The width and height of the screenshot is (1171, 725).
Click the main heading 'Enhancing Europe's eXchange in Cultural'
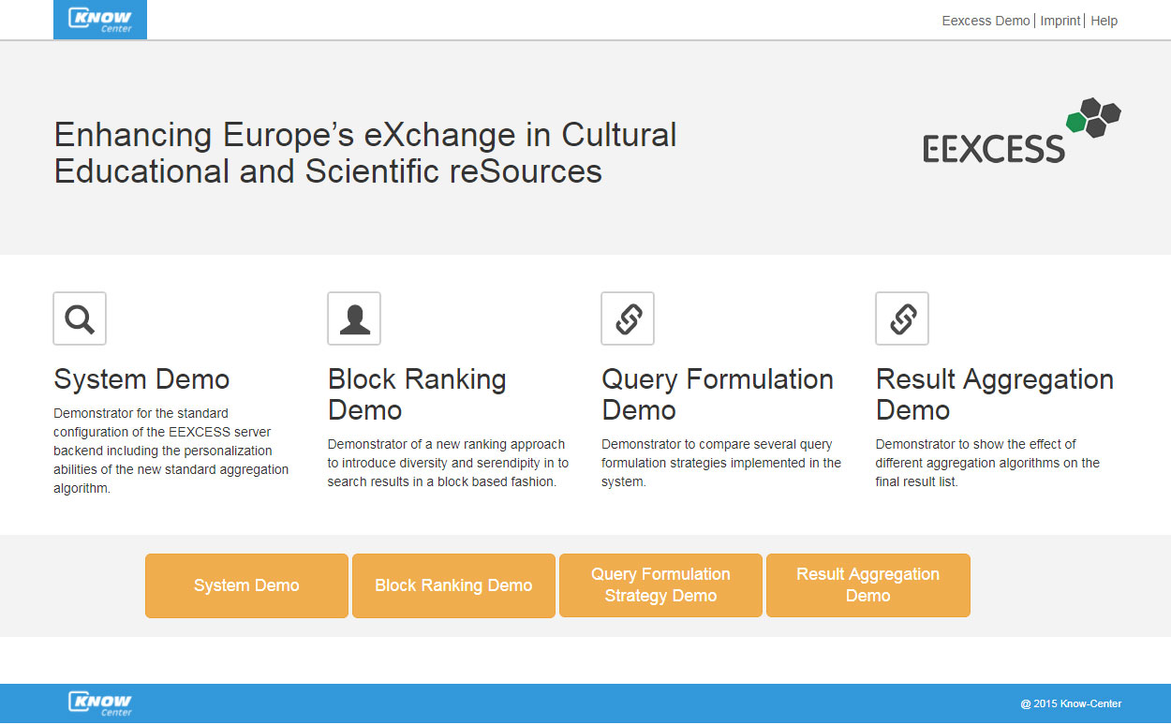point(365,153)
